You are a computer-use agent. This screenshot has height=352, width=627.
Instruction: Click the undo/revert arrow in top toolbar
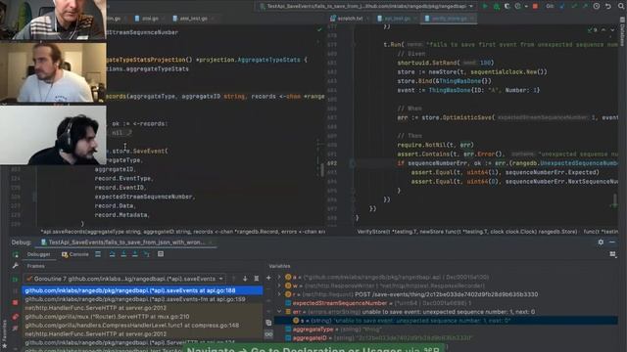608,7
